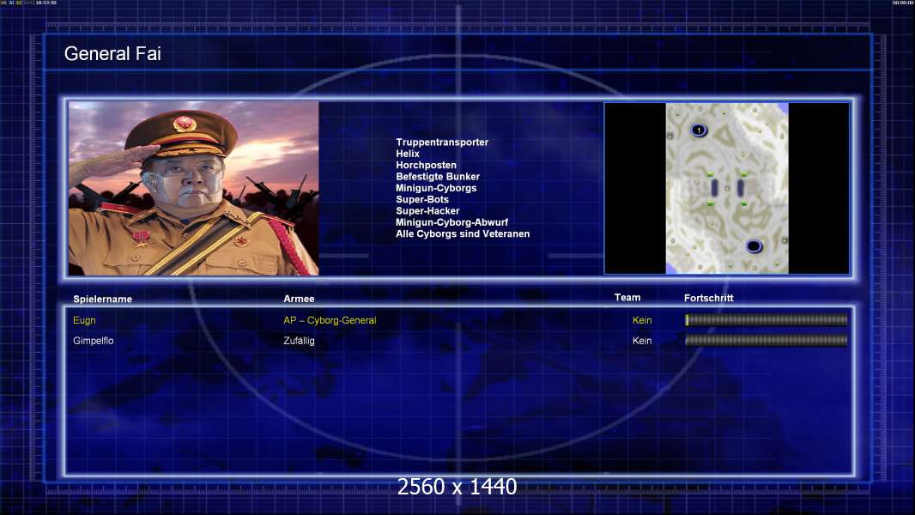915x515 pixels.
Task: Click the General Fai portrait image
Action: click(194, 188)
